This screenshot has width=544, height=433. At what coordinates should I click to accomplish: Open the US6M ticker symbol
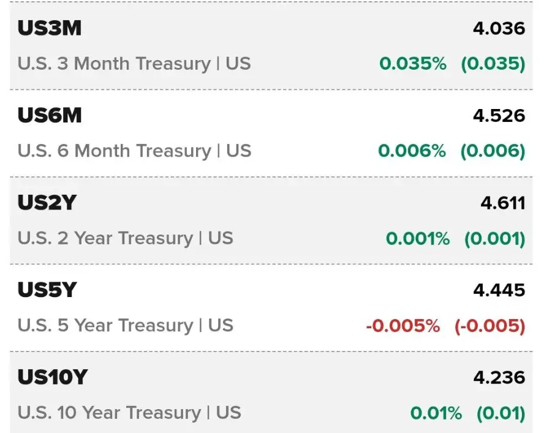pyautogui.click(x=50, y=115)
